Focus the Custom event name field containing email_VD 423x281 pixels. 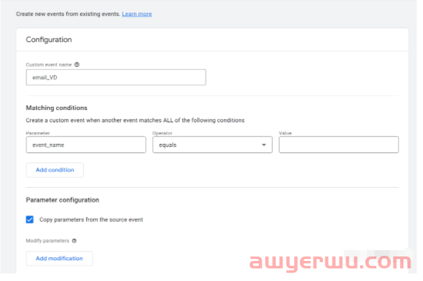click(116, 77)
